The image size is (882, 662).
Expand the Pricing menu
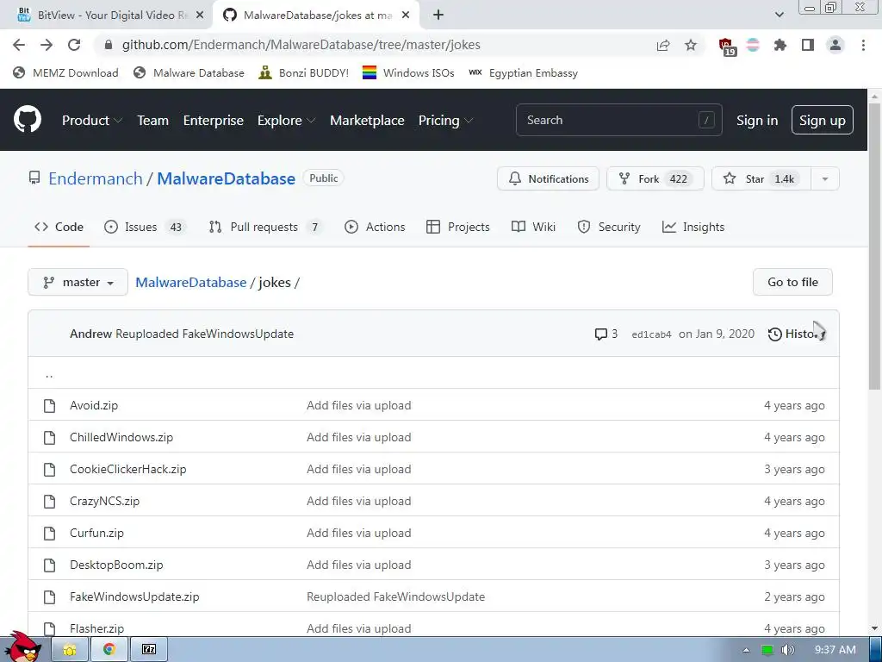click(x=445, y=121)
